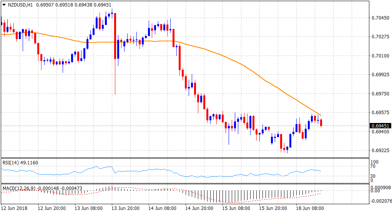Click the 0.69750 price axis label
Viewport: 392px width, 213px height.
click(380, 94)
